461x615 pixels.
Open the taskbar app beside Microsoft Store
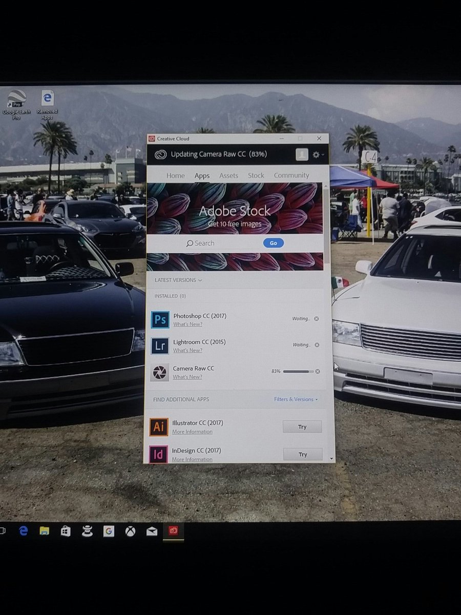click(87, 531)
